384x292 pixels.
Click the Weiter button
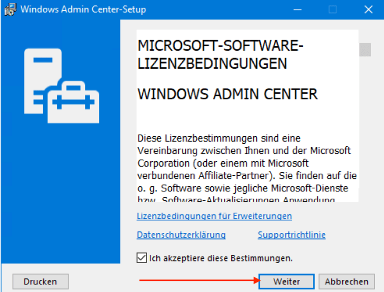[x=286, y=281]
